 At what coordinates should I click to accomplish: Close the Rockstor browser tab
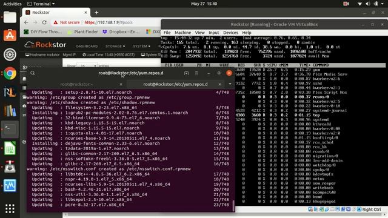coord(85,12)
